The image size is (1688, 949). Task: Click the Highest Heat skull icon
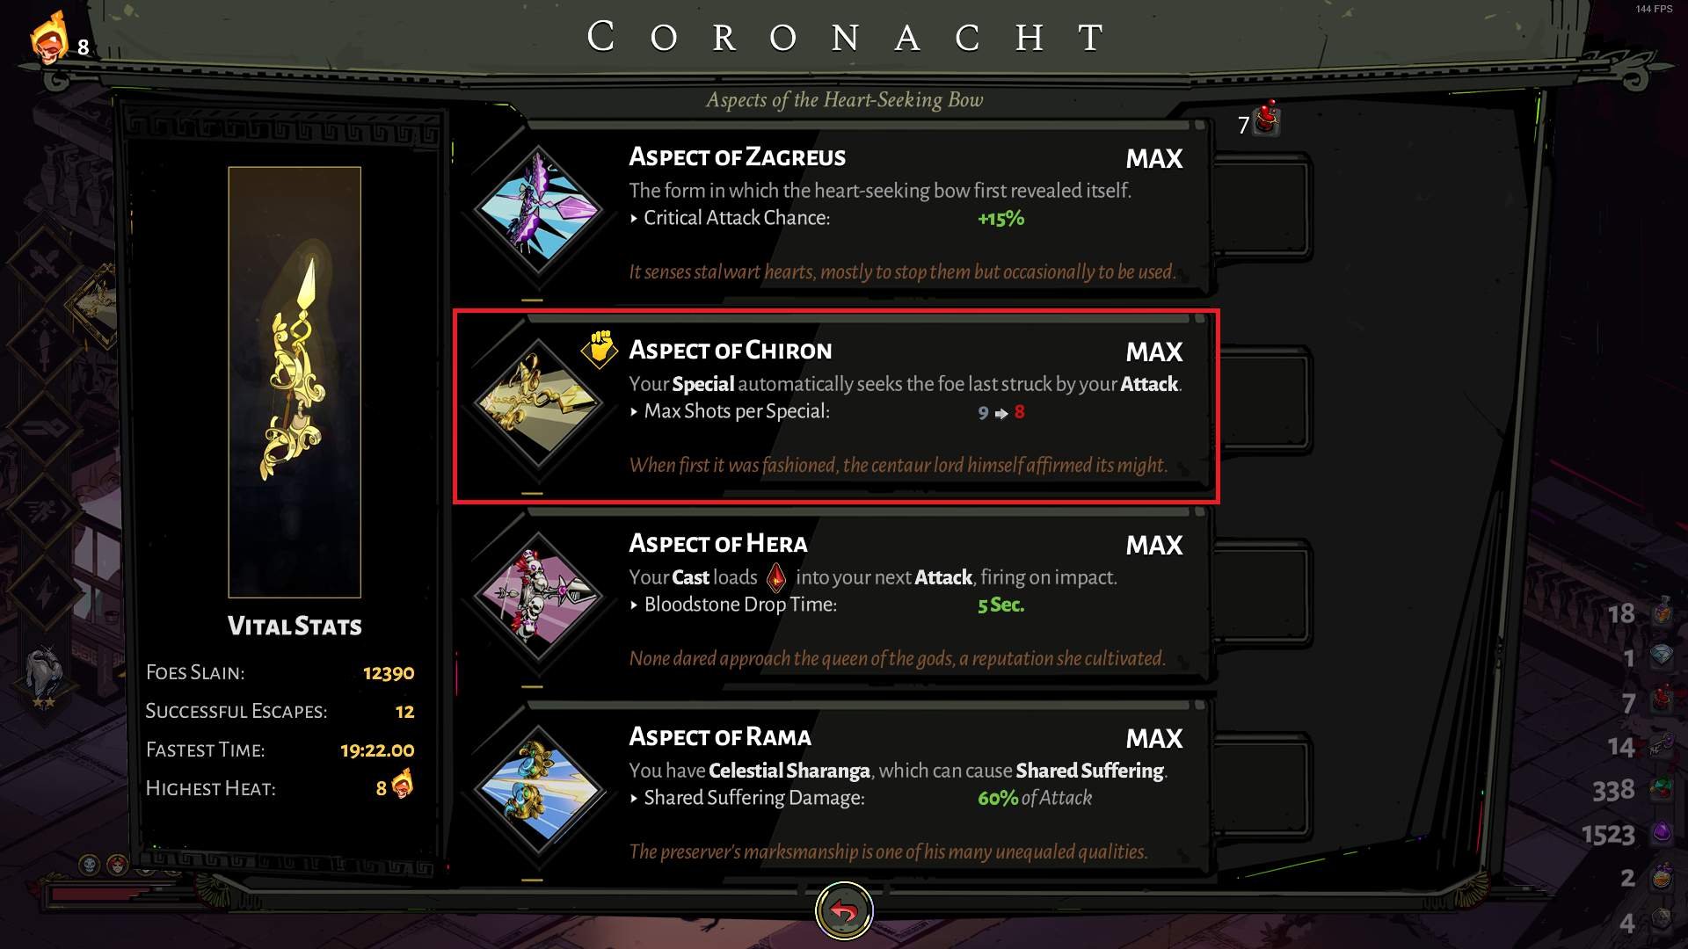(x=402, y=783)
